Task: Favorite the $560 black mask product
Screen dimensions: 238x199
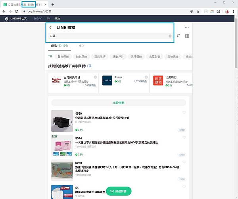Action: point(184,113)
